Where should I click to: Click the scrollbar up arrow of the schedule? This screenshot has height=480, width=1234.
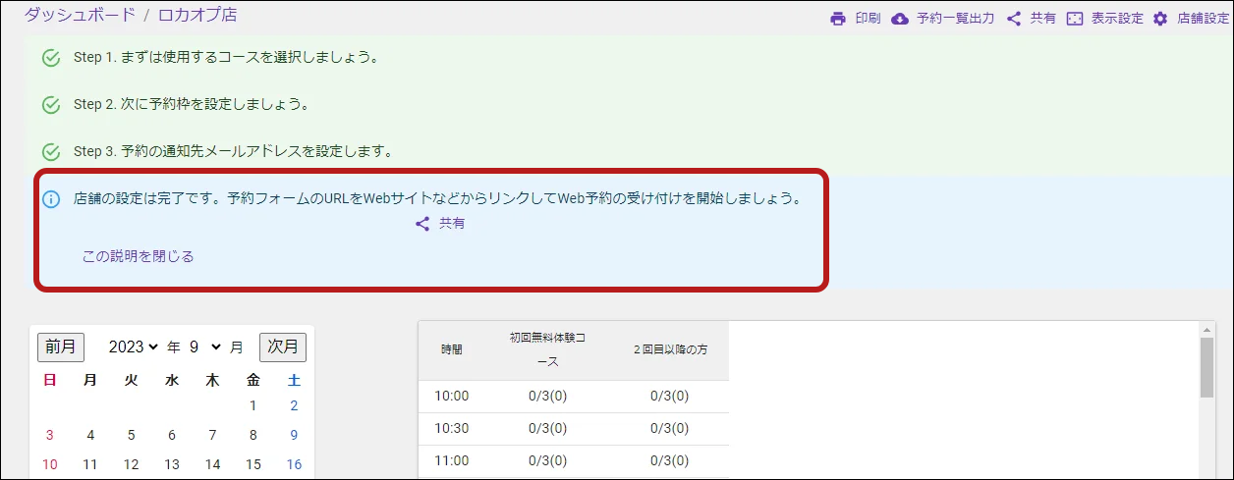coord(1207,331)
